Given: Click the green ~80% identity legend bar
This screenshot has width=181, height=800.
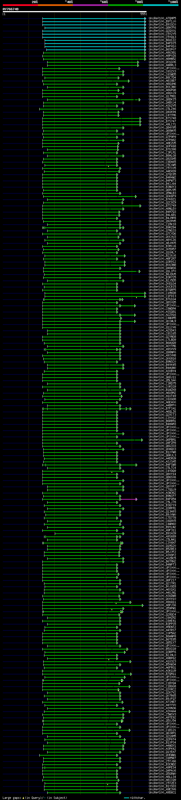Looking at the screenshot, I should coord(126,5).
